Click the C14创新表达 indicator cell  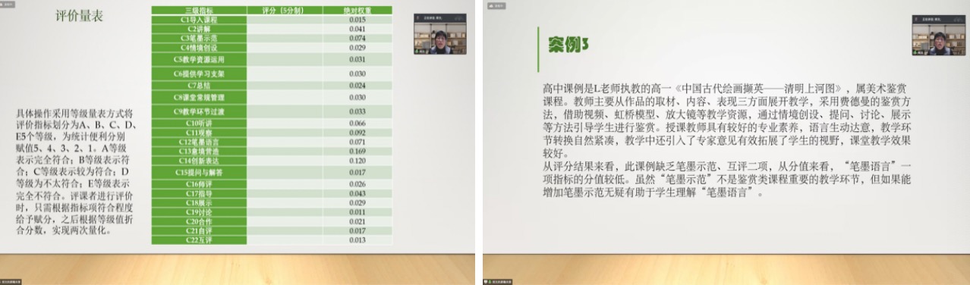199,161
